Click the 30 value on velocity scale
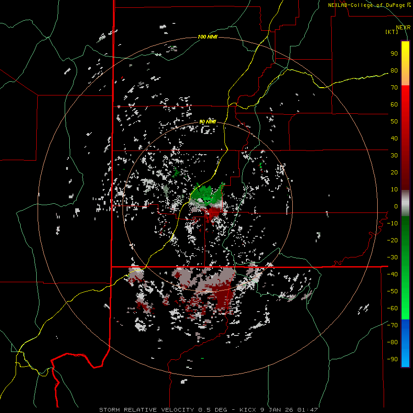This screenshot has height=413, width=413. [x=394, y=156]
